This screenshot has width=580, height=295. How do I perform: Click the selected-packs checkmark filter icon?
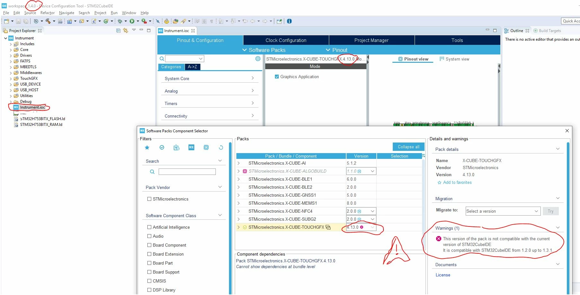(x=162, y=147)
